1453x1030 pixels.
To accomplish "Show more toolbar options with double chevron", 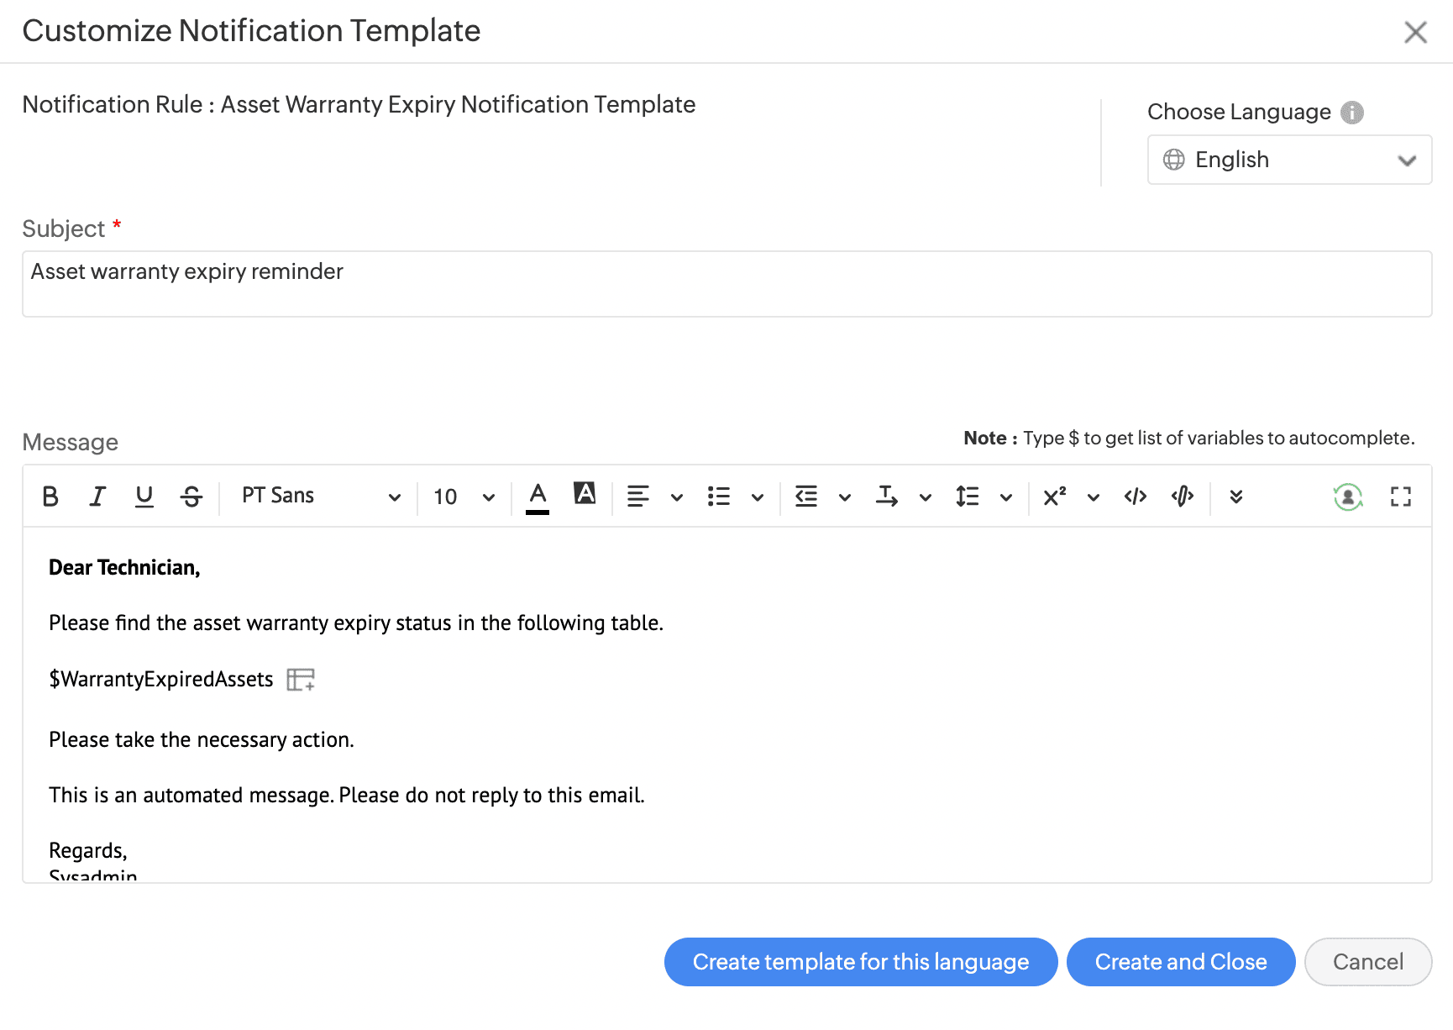I will coord(1235,497).
